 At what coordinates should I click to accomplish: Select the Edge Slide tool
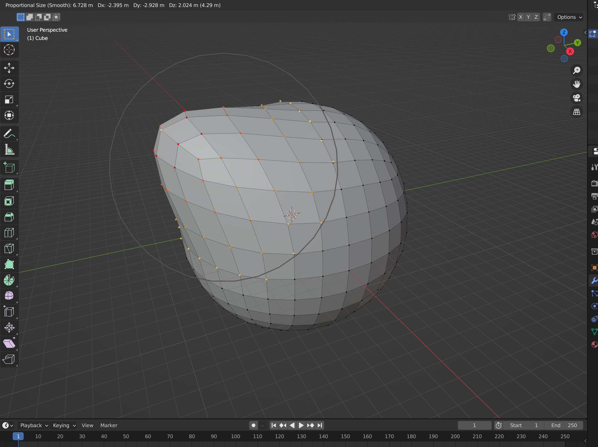[9, 312]
